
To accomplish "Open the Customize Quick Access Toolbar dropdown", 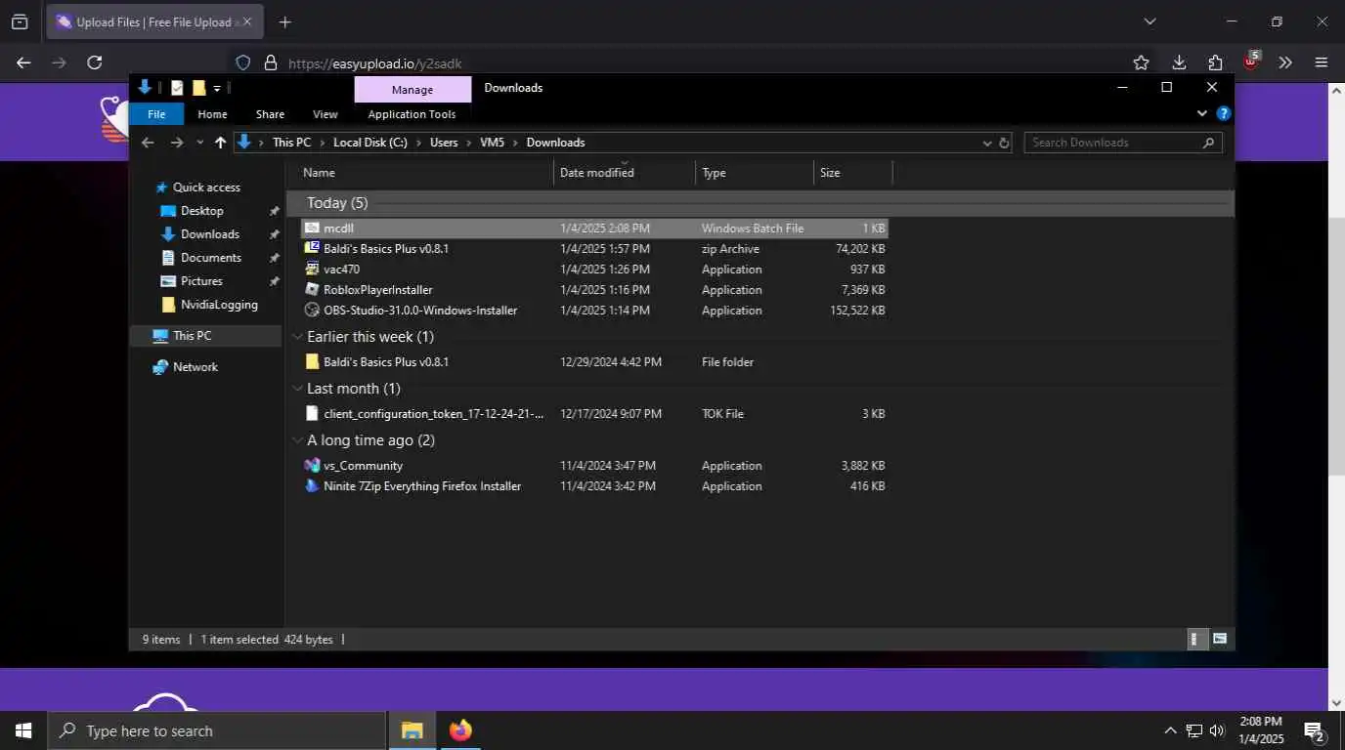I will (217, 88).
